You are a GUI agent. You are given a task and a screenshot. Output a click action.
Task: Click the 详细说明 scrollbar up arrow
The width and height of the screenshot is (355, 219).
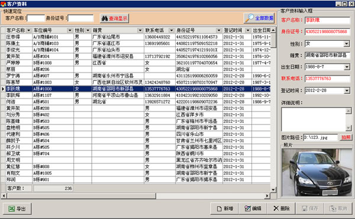(x=348, y=110)
